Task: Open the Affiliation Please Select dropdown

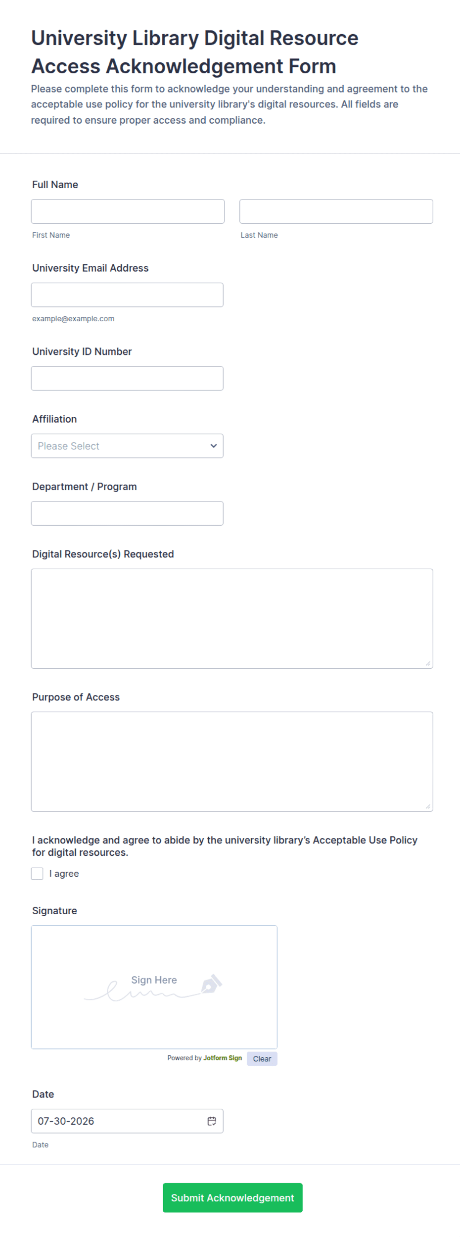Action: [127, 446]
